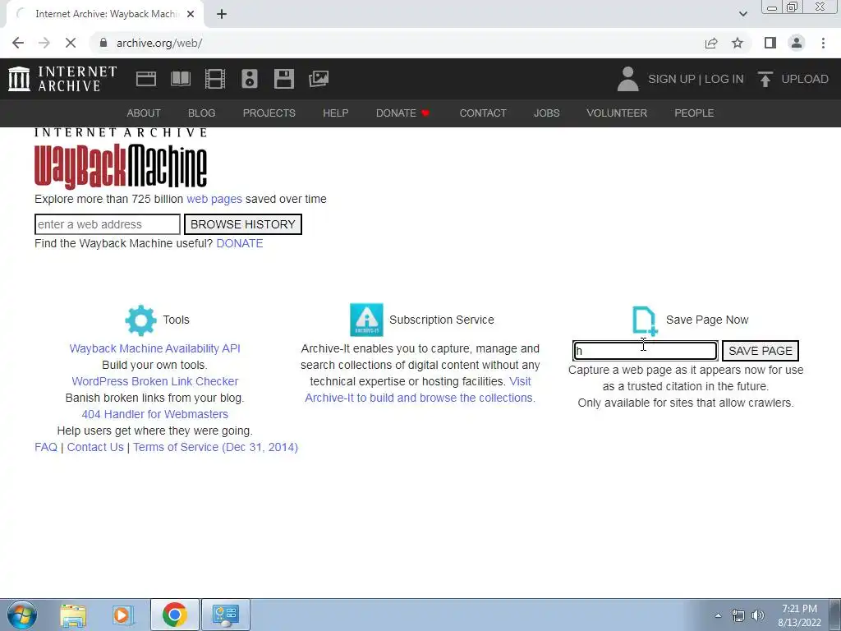Open Windows Start menu
This screenshot has width=841, height=631.
tap(22, 615)
